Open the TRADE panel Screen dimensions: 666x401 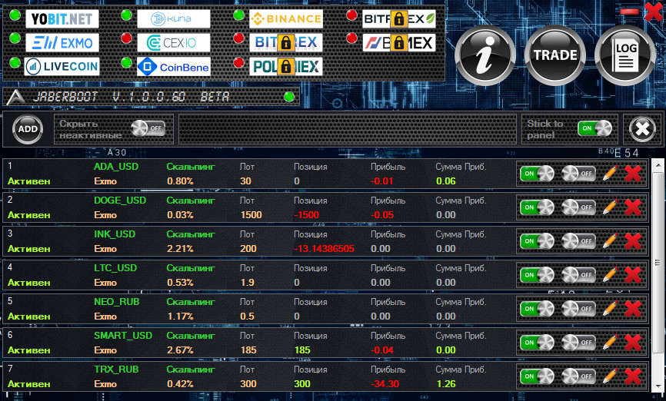[555, 55]
